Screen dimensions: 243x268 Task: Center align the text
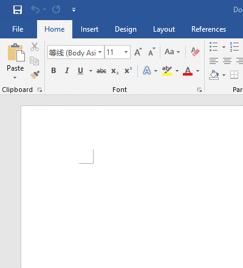(x=227, y=61)
